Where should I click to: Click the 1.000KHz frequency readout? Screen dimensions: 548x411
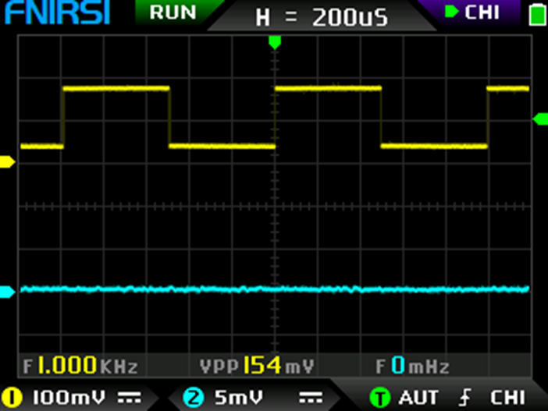(80, 365)
